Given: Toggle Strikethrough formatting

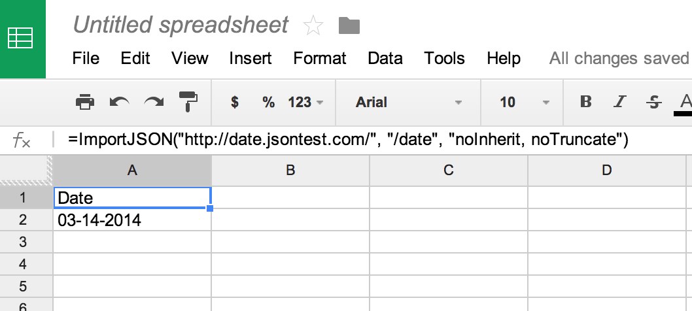Looking at the screenshot, I should click(x=653, y=102).
